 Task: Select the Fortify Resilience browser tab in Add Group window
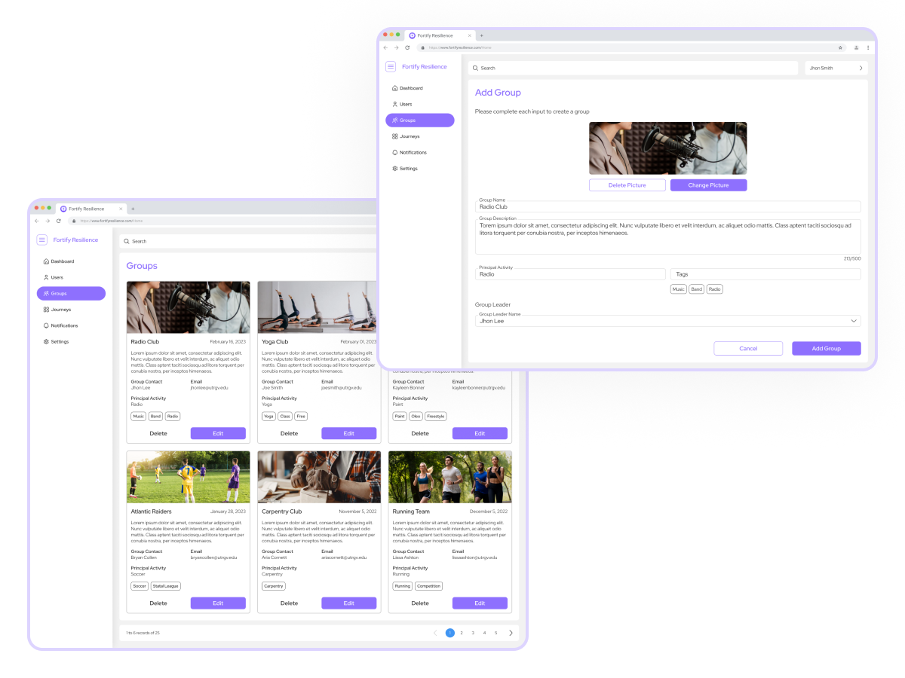click(440, 35)
